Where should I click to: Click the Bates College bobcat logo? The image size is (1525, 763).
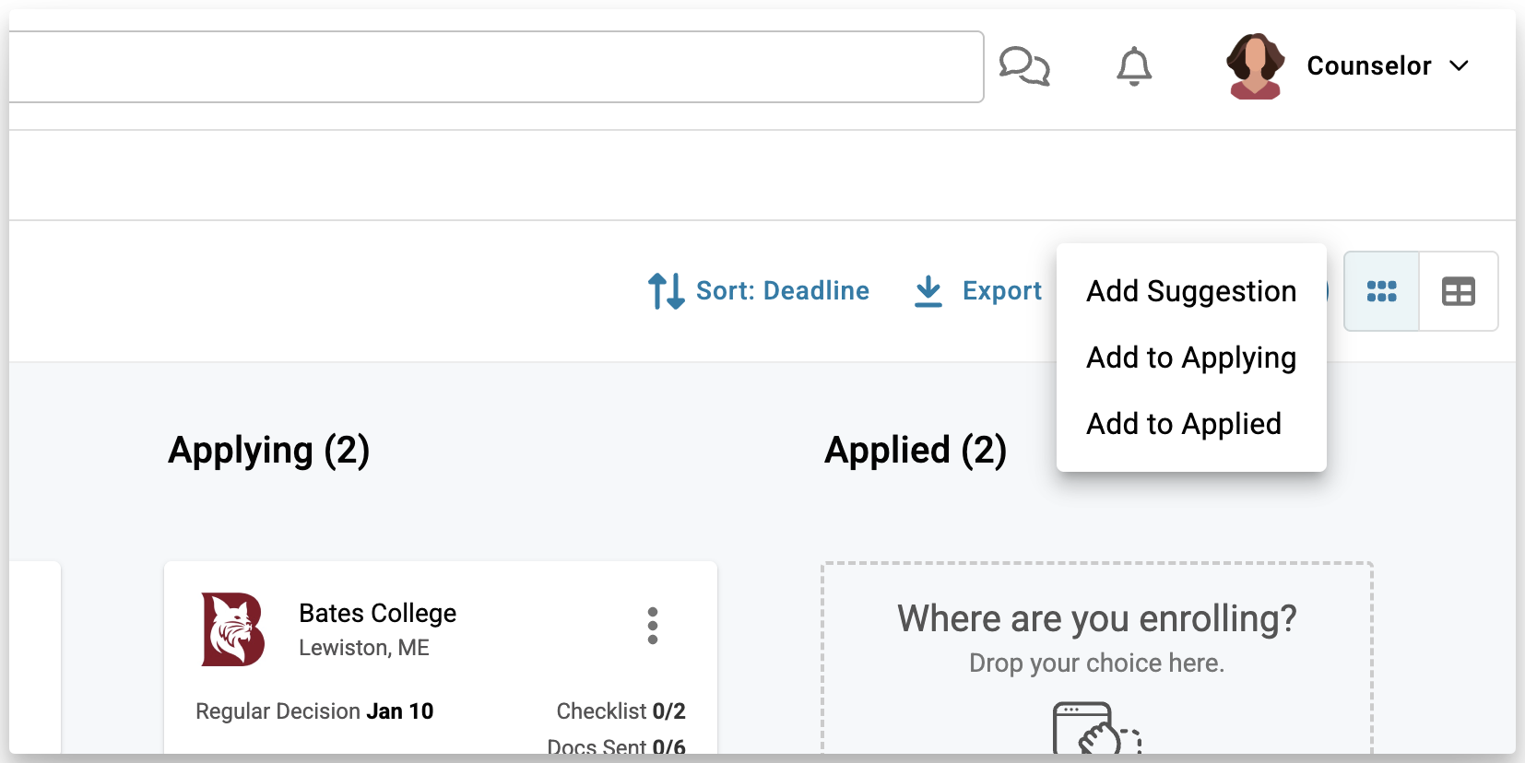coord(233,629)
